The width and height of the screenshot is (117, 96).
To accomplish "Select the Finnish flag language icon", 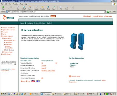I will 38,81.
